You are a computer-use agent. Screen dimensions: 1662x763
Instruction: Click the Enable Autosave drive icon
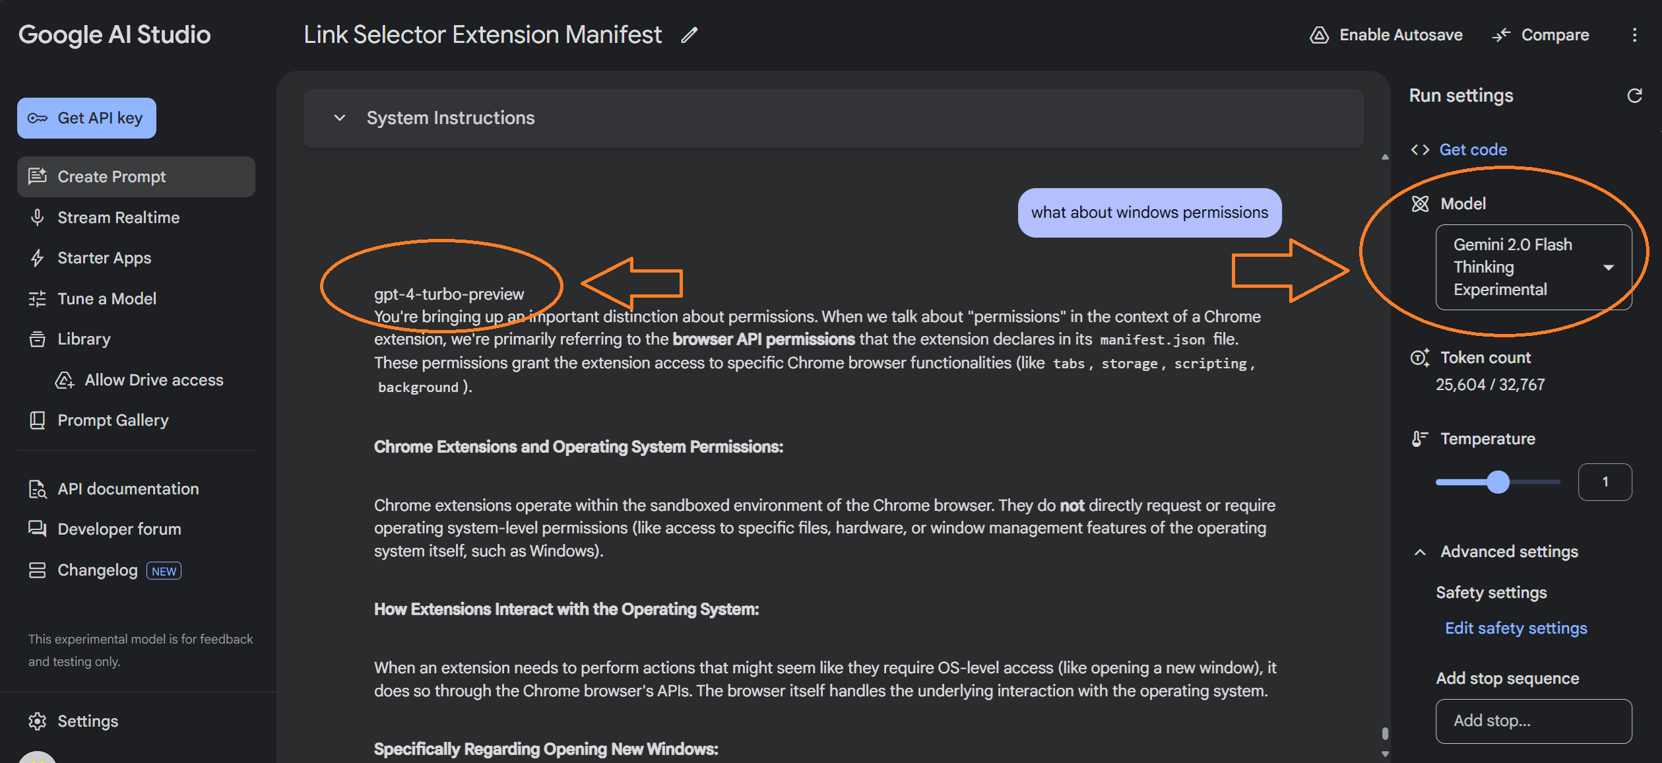pos(1318,35)
